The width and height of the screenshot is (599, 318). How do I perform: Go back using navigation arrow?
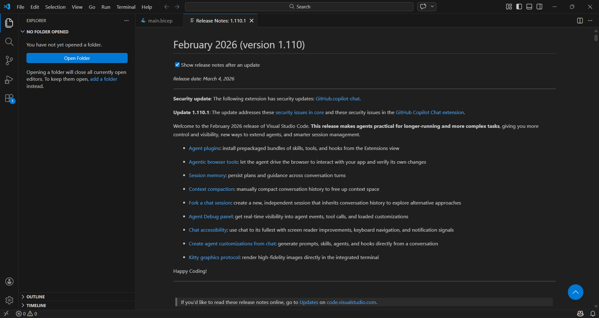click(x=167, y=7)
